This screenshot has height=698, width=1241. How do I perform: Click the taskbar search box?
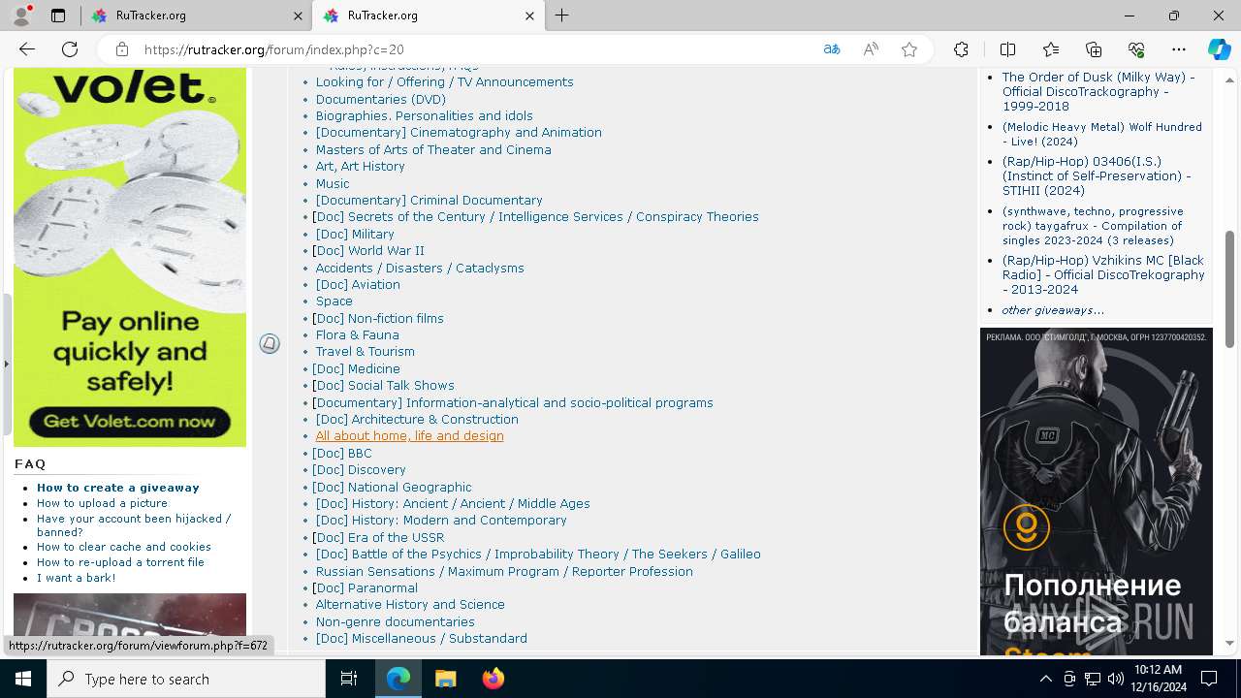point(186,679)
